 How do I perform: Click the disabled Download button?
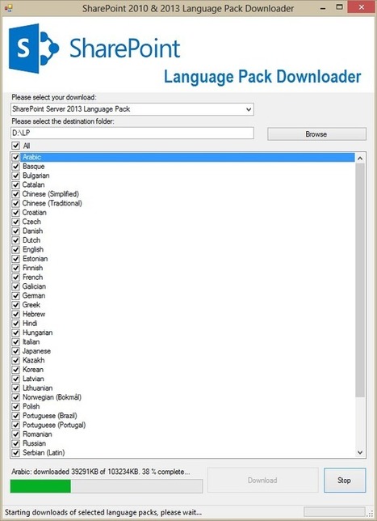(x=262, y=480)
